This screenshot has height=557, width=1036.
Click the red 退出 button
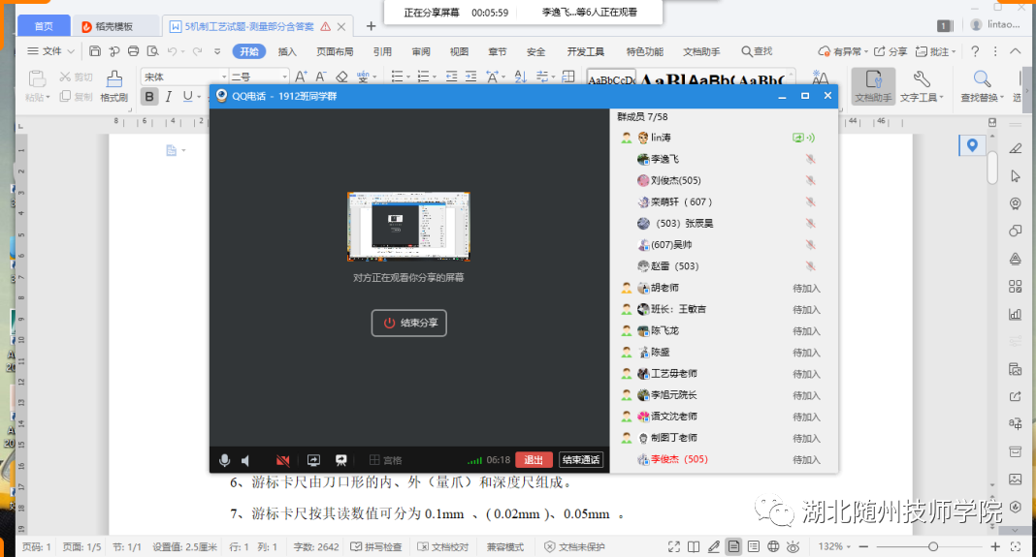point(534,460)
